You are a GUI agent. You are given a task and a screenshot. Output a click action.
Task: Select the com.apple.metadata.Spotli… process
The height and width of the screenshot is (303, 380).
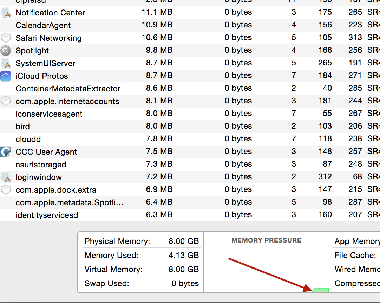pos(70,202)
